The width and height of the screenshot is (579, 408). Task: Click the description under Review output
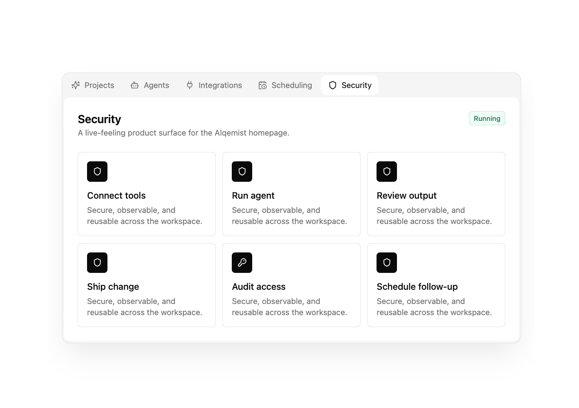(434, 216)
